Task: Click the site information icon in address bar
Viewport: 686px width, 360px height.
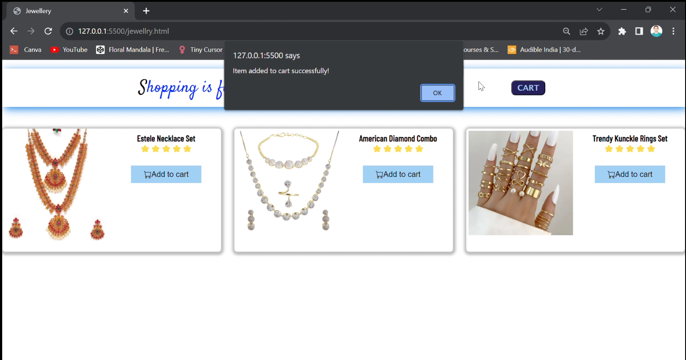Action: pyautogui.click(x=69, y=31)
